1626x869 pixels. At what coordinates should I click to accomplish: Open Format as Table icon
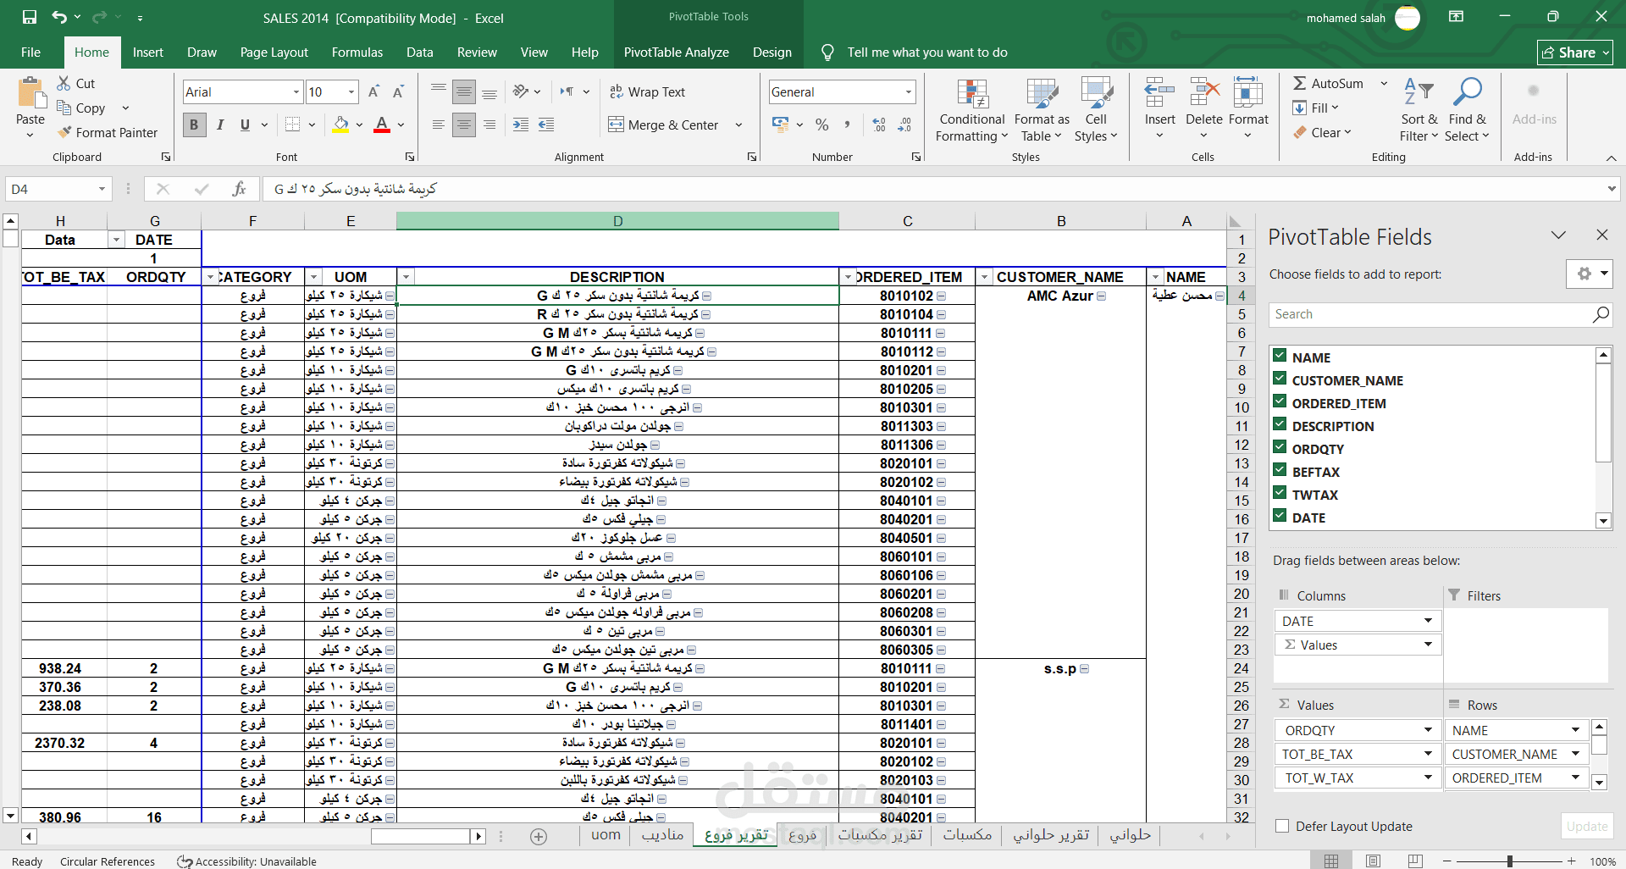pyautogui.click(x=1042, y=94)
